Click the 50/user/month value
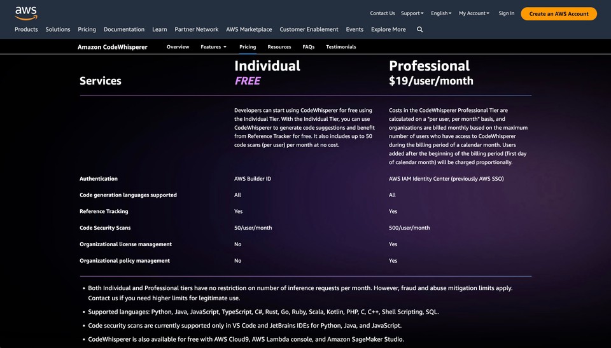611x348 pixels. point(253,228)
